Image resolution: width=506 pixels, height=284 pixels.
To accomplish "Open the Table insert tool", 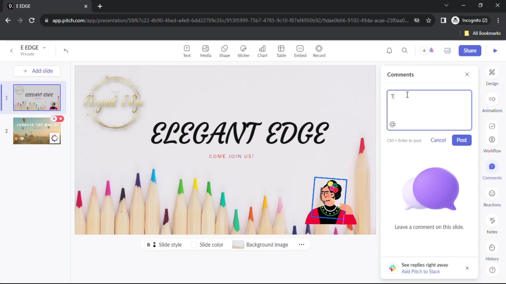I will coord(281,51).
